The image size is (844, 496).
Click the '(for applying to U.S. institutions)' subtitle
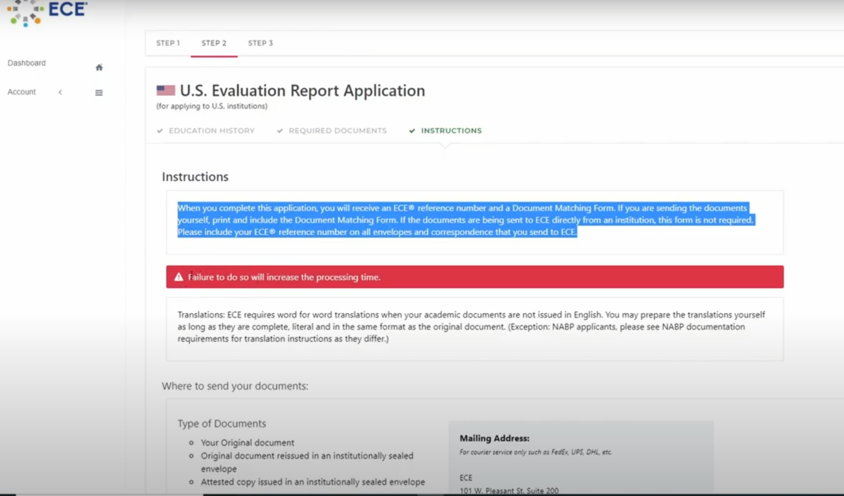pos(212,106)
